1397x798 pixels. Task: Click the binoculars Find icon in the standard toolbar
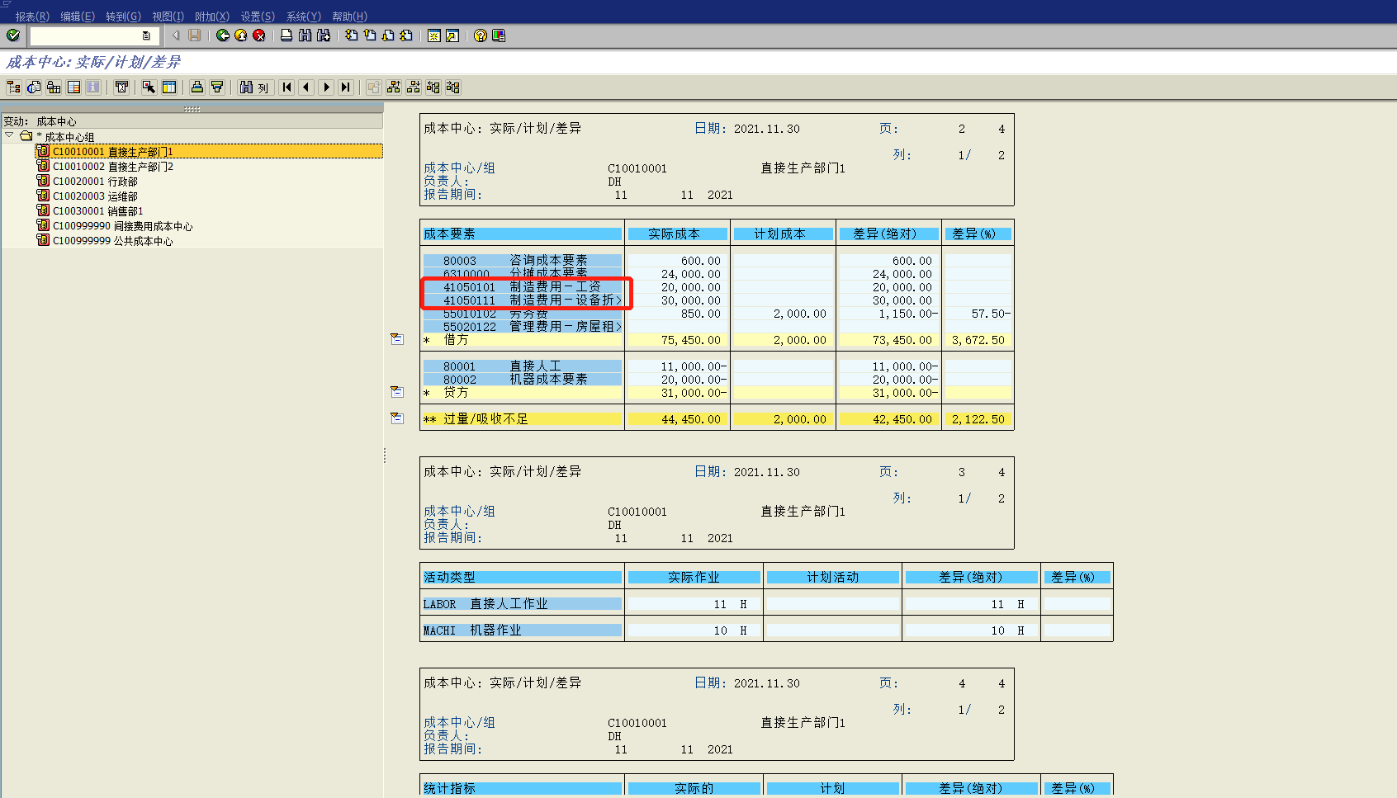click(x=305, y=35)
